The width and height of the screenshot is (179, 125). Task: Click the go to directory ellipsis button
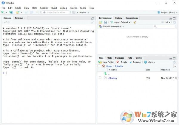pyautogui.click(x=175, y=66)
